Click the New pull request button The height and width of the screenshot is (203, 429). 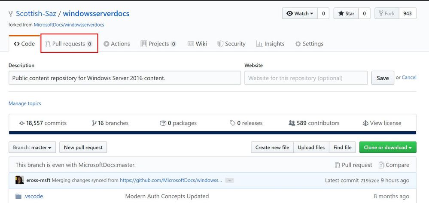(83, 148)
